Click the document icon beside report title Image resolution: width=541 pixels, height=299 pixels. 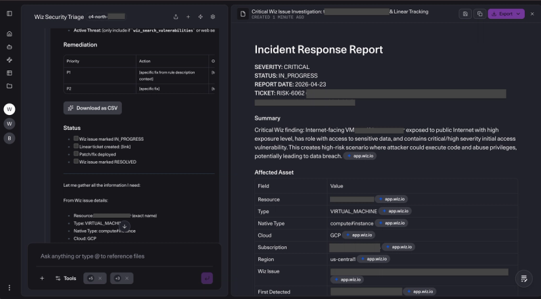coord(243,14)
